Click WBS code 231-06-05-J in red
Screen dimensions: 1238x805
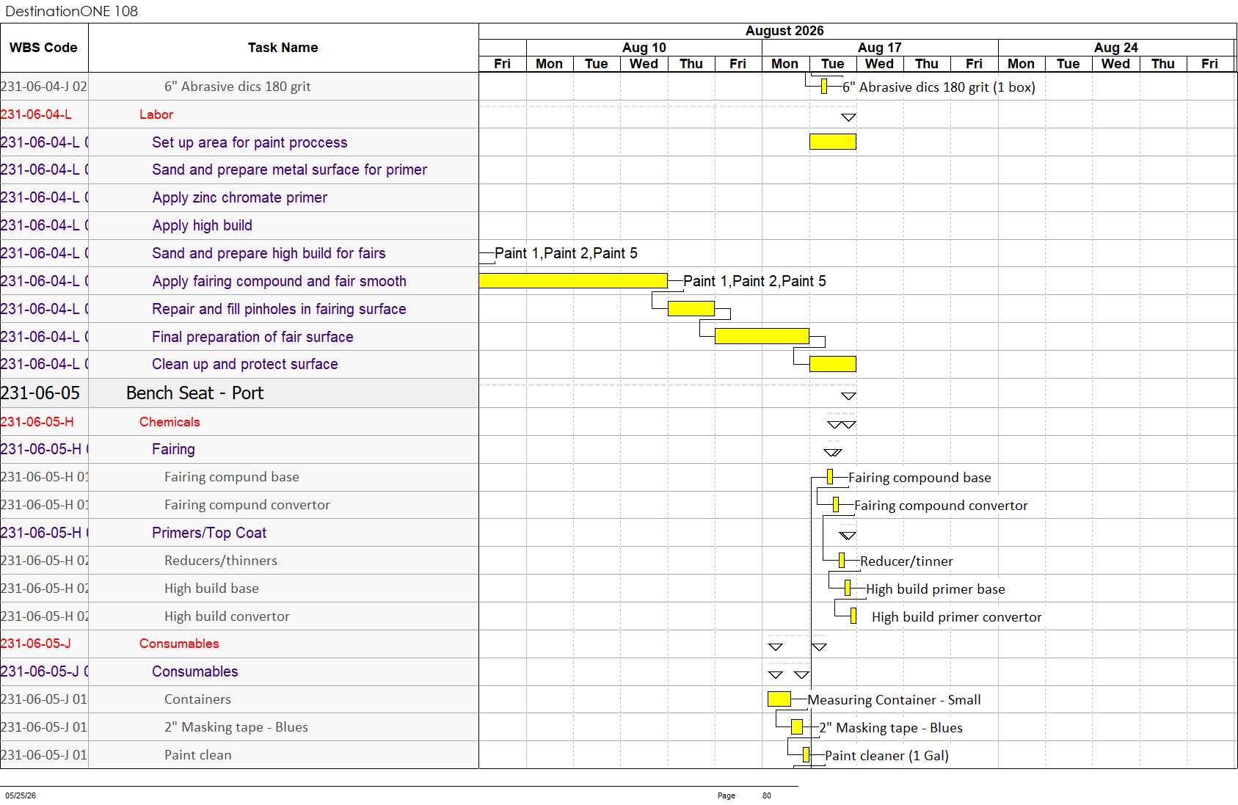coord(36,644)
